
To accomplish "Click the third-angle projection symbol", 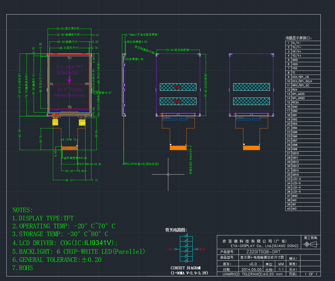I will [x=311, y=245].
